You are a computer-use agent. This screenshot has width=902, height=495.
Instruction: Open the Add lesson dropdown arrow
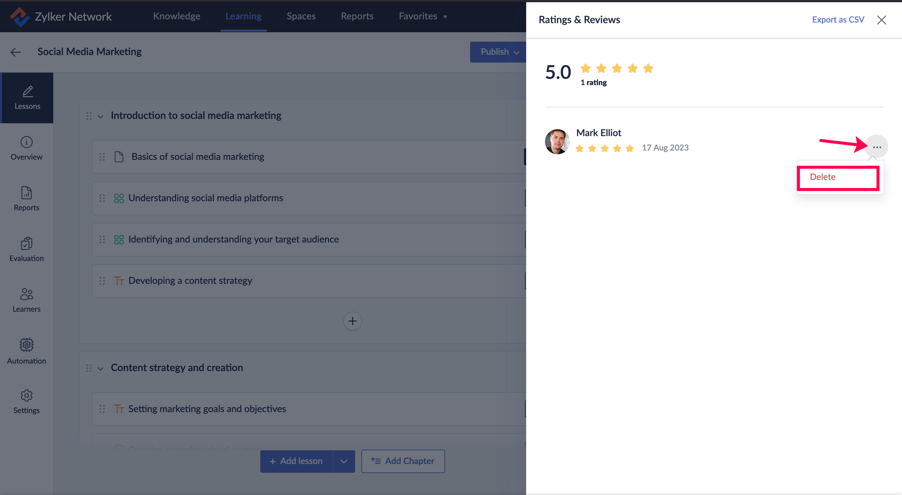pyautogui.click(x=344, y=461)
